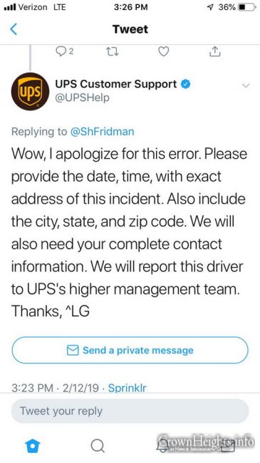
Task: Go to the Home tab
Action: (x=33, y=445)
